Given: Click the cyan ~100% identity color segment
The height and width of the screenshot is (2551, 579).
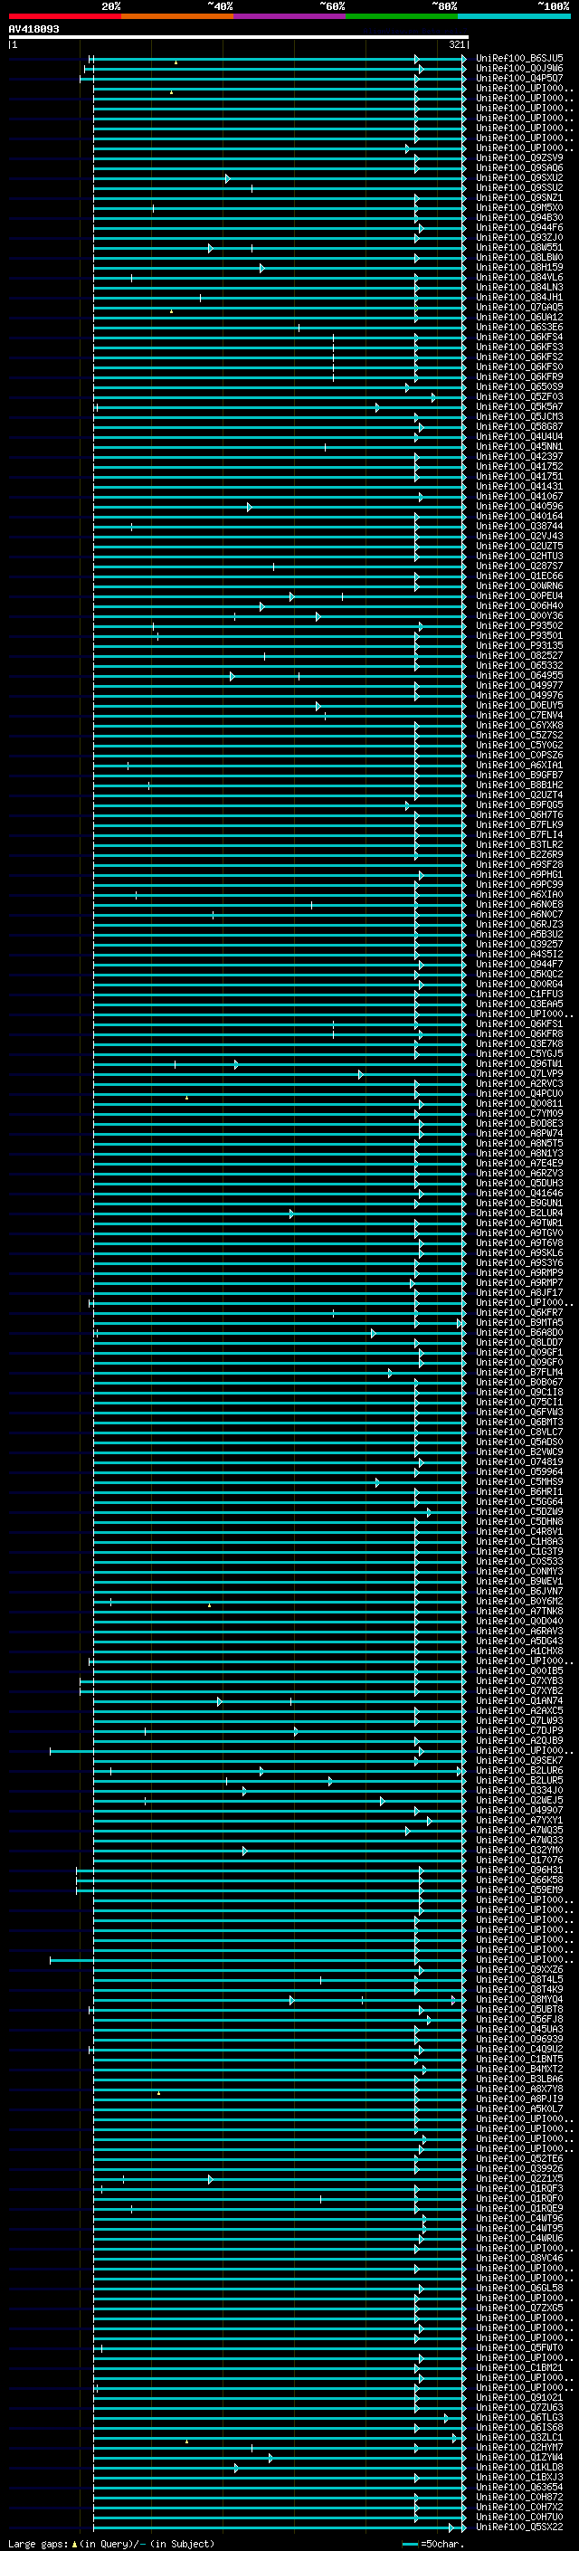Looking at the screenshot, I should [514, 16].
